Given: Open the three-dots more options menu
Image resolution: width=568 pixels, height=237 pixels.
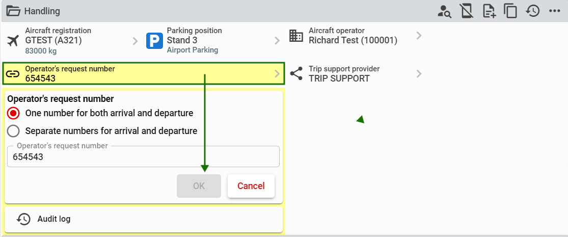Looking at the screenshot, I should (x=555, y=11).
